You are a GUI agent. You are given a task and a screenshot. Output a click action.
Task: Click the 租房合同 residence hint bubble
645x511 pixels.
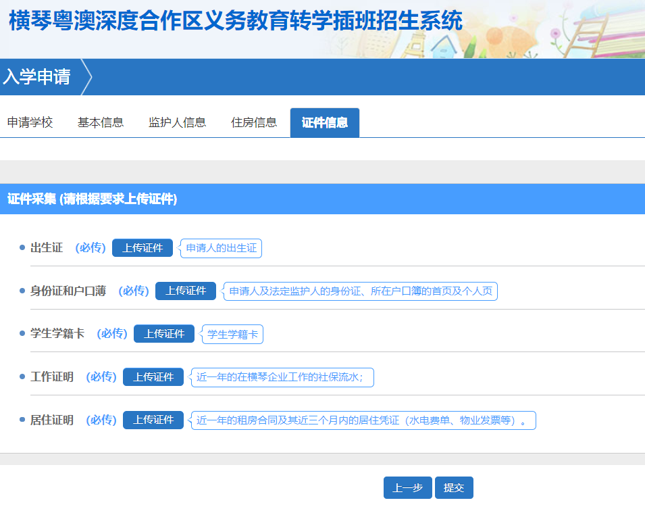(x=363, y=420)
